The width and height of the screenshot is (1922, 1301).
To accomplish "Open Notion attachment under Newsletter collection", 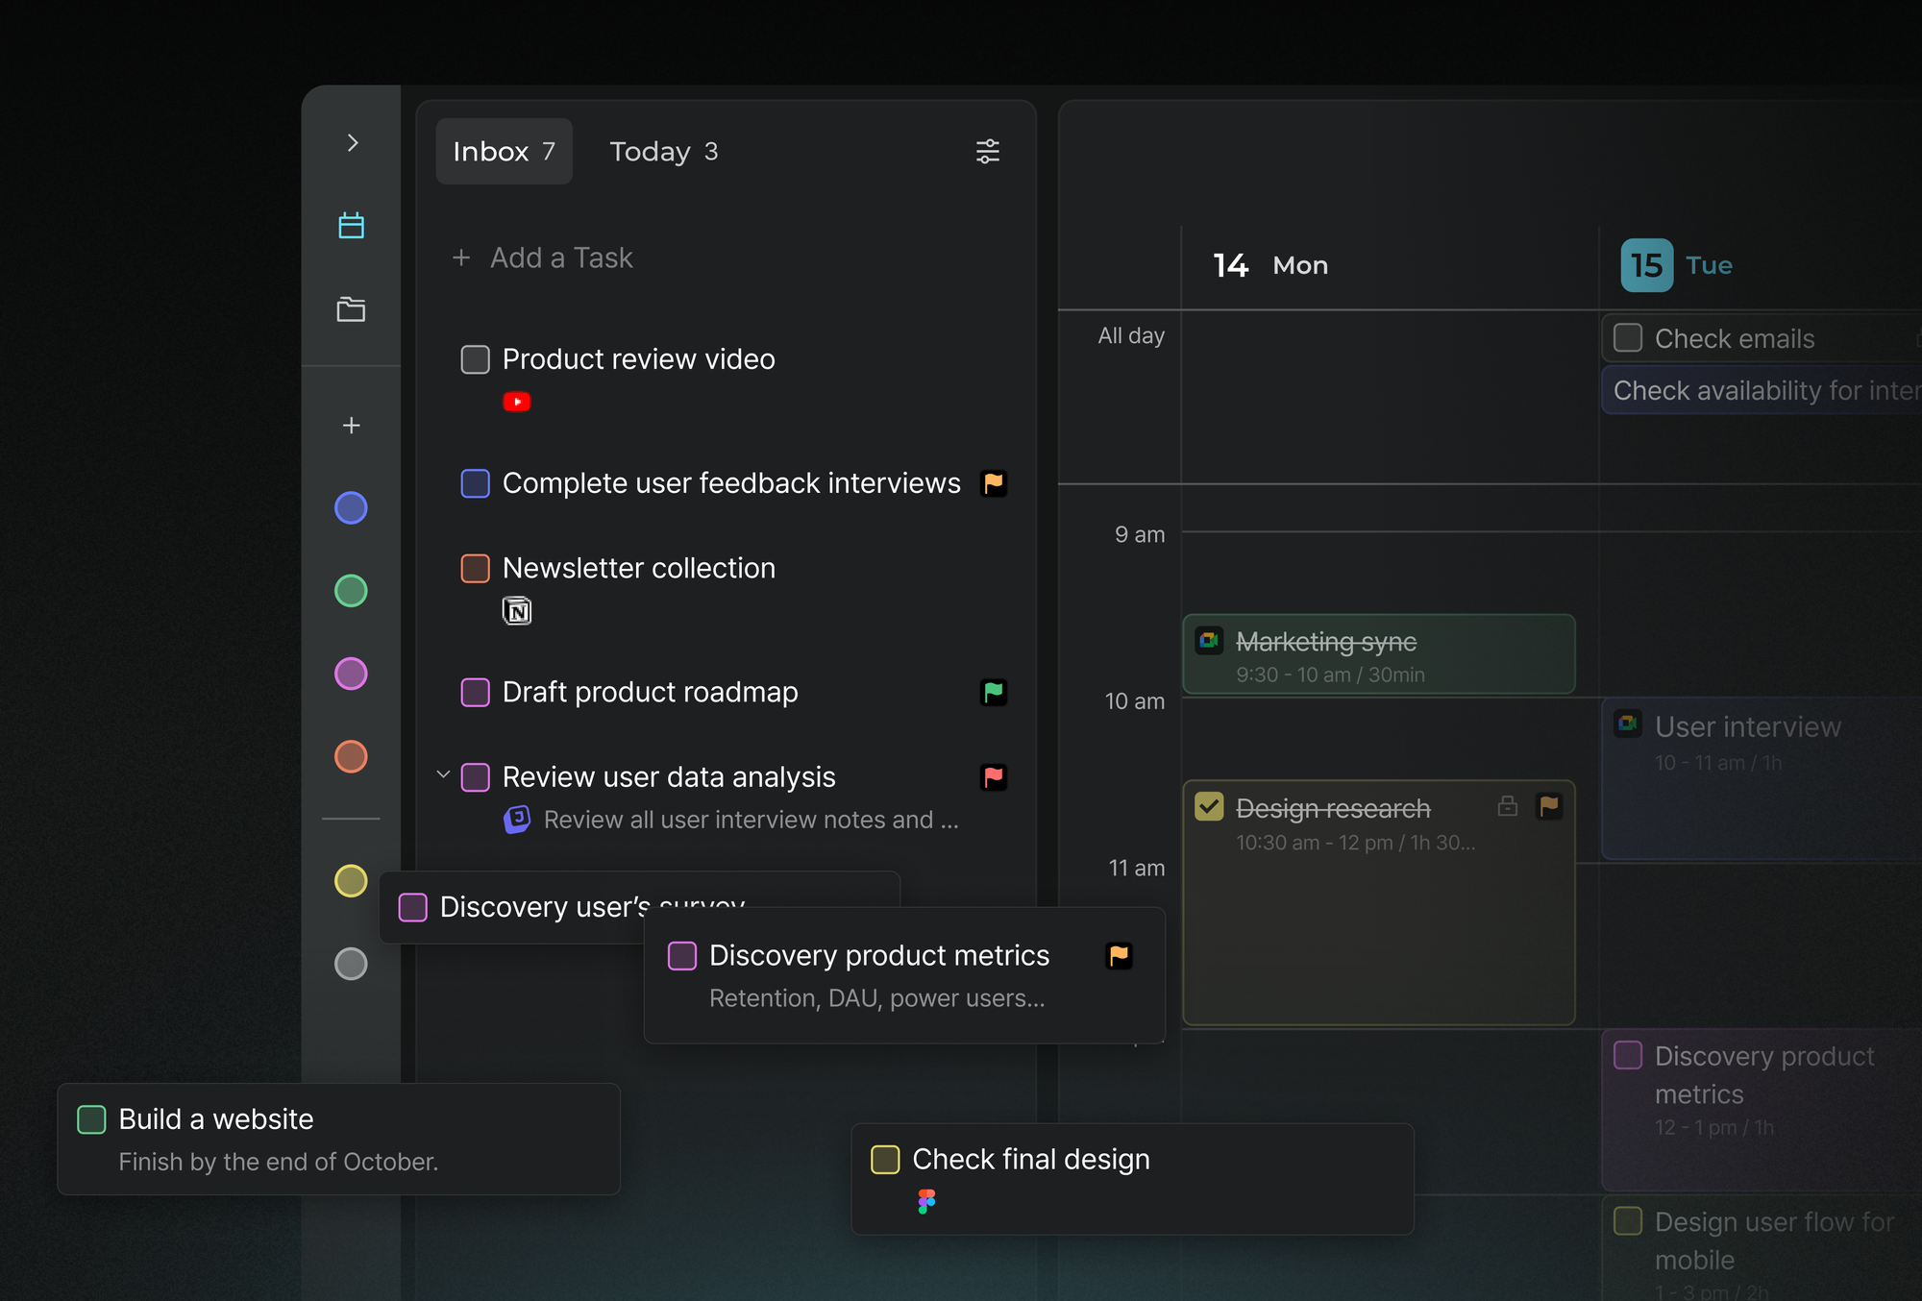I will [x=517, y=611].
